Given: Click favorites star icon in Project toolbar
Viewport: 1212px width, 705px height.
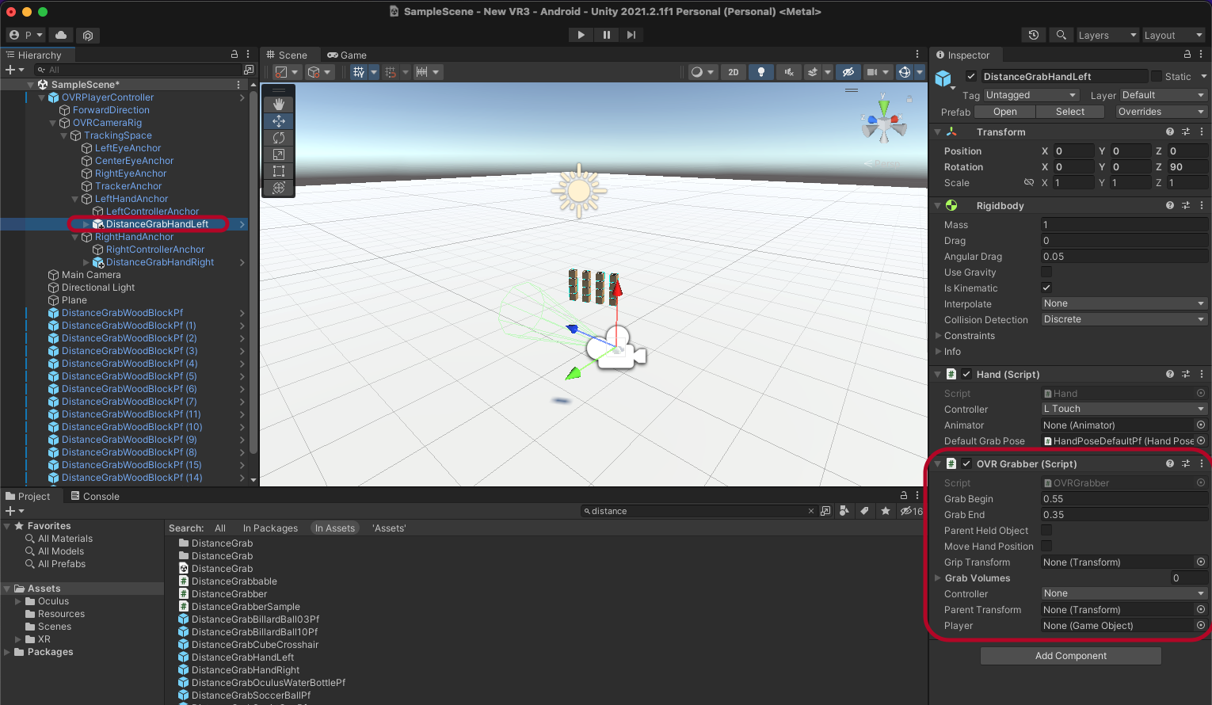Looking at the screenshot, I should coord(886,511).
